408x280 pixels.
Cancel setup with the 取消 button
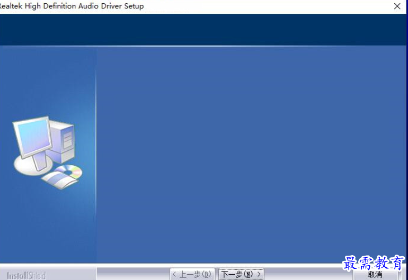click(x=375, y=274)
